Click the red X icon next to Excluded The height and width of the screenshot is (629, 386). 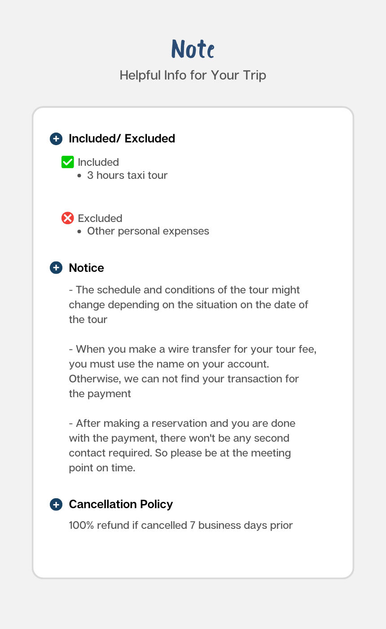point(67,218)
